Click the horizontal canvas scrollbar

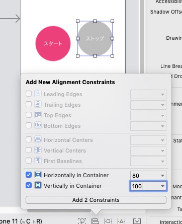59,210
